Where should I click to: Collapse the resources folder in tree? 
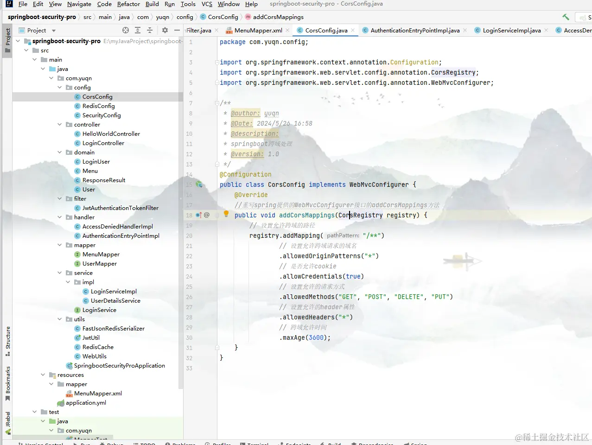[43, 375]
